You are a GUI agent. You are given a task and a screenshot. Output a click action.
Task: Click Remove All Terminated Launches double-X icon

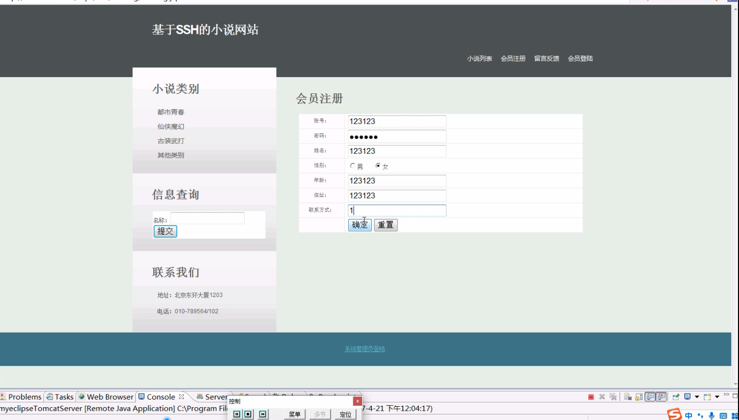pyautogui.click(x=613, y=397)
